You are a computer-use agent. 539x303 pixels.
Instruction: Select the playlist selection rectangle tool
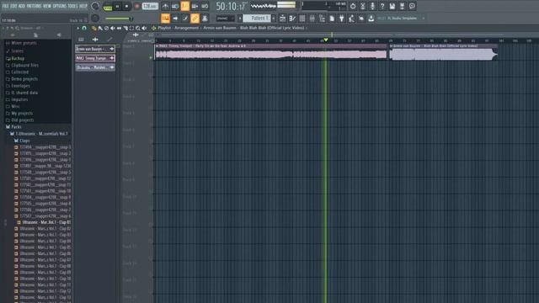tap(131, 28)
